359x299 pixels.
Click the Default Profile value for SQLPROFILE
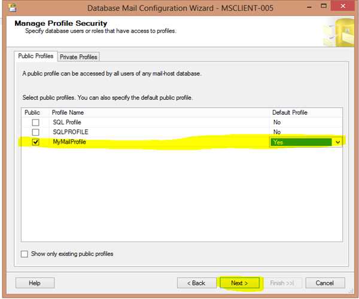pyautogui.click(x=305, y=132)
